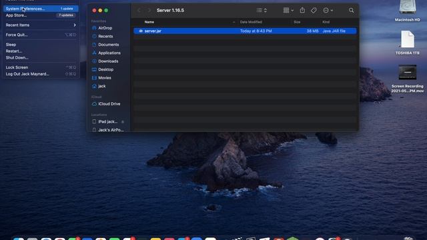Click the Movies film icon in sidebar
427x240 pixels.
coord(94,78)
